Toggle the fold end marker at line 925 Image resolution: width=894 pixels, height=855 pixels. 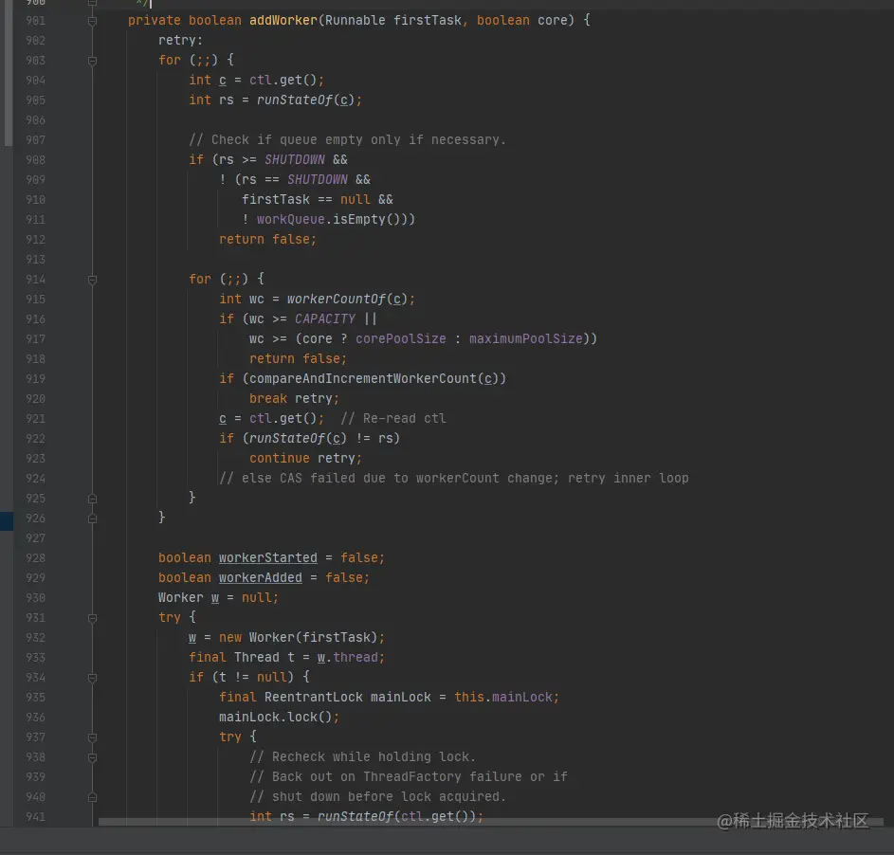[x=92, y=499]
